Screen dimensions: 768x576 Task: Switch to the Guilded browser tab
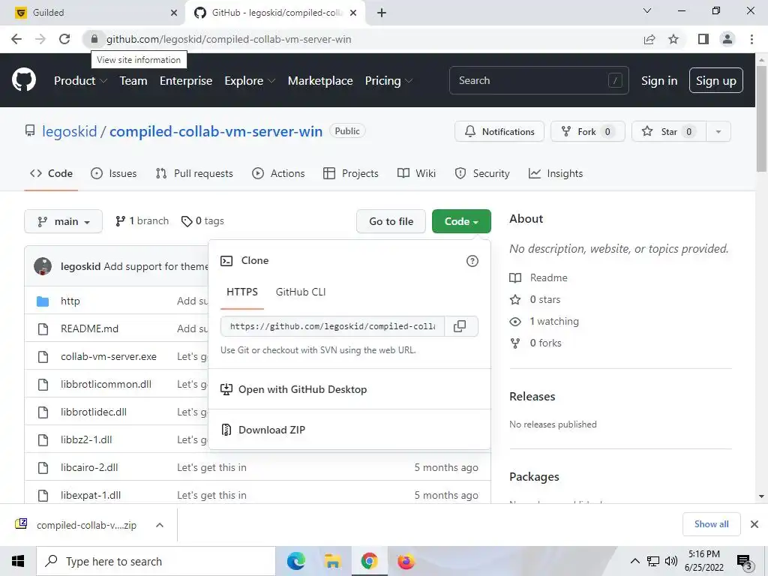(93, 13)
